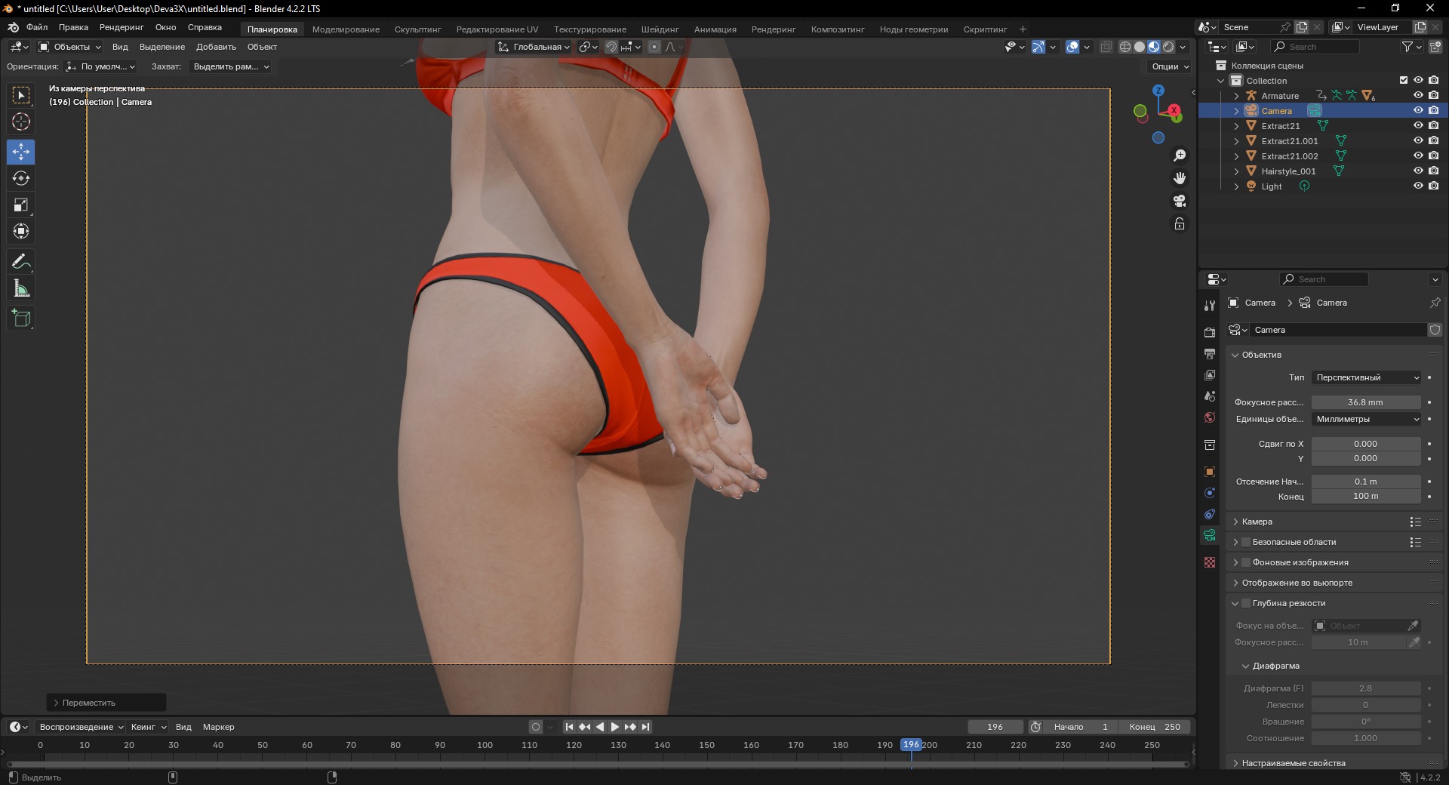Open the Добавить menu in viewport header
The image size is (1449, 785).
[216, 47]
